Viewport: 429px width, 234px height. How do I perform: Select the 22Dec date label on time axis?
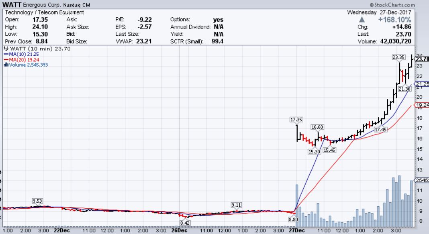tap(62, 230)
